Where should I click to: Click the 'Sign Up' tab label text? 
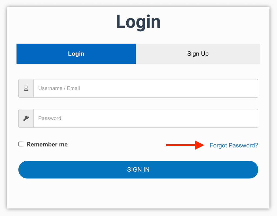198,54
